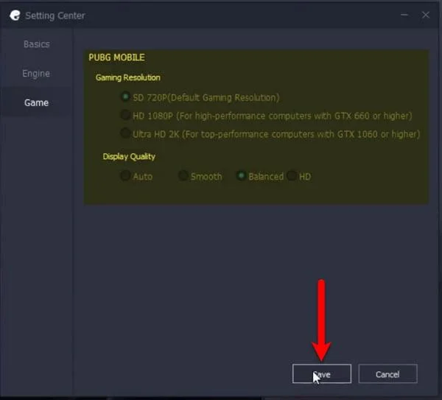Save the game settings

pos(322,373)
